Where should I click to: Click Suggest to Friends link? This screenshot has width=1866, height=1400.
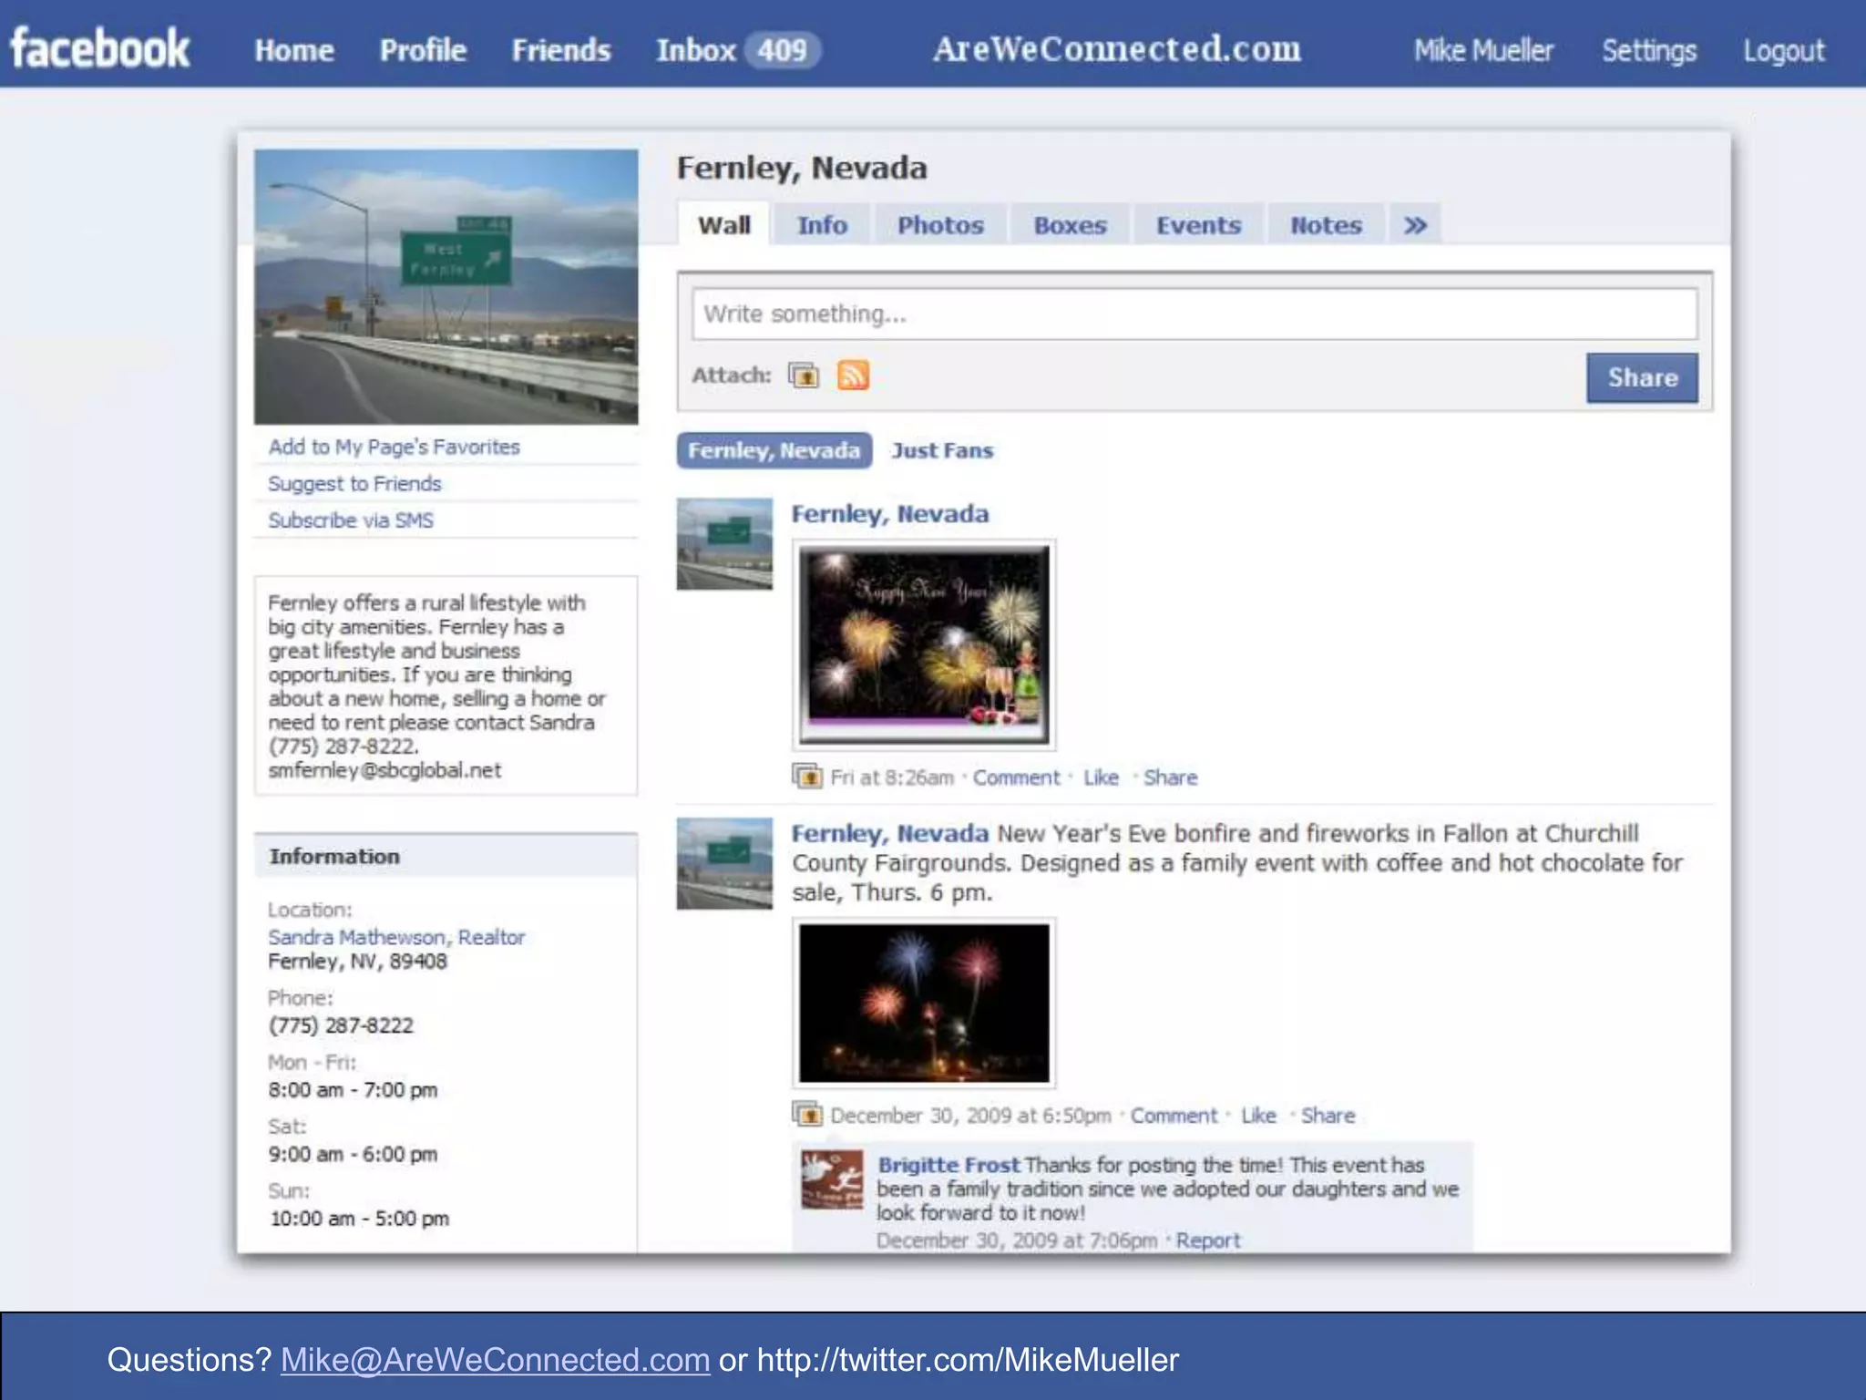click(354, 484)
